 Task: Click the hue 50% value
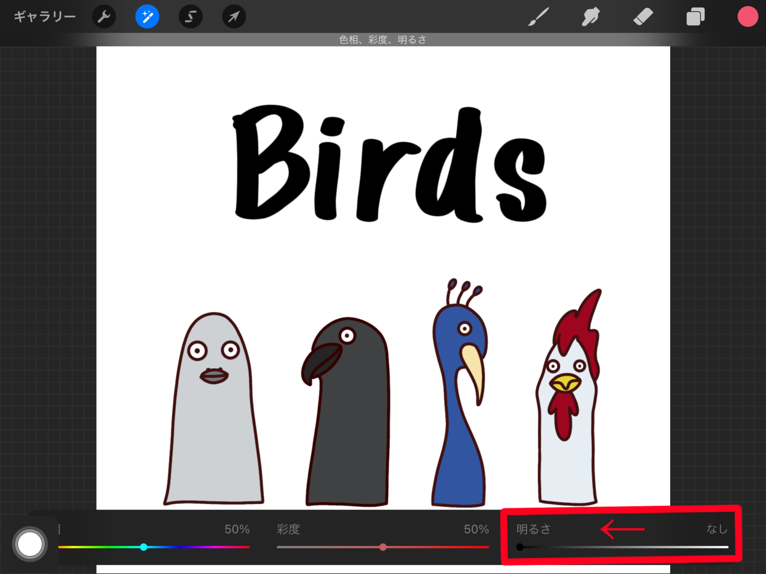click(x=237, y=529)
